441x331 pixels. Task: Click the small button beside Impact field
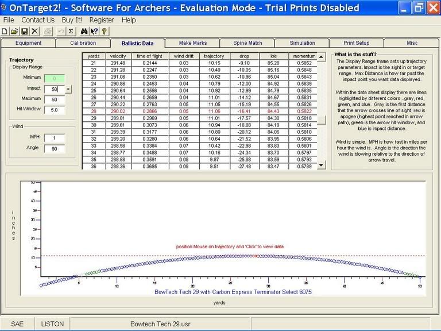pyautogui.click(x=68, y=89)
